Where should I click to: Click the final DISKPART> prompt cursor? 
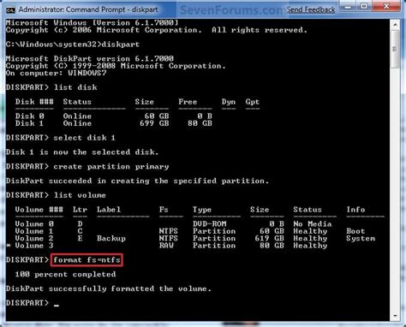[x=57, y=306]
